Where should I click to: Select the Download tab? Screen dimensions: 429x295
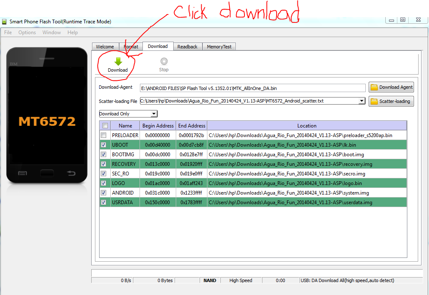[158, 46]
